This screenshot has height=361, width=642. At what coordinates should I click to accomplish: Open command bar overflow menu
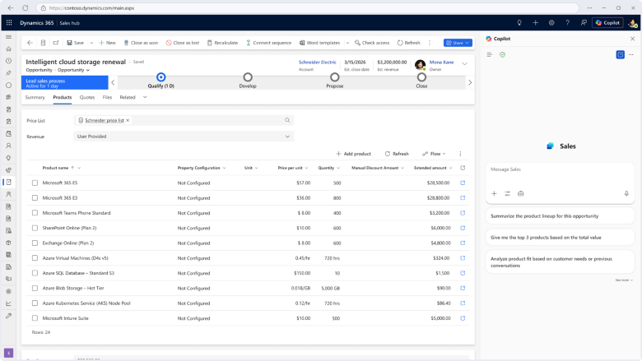[x=430, y=43]
